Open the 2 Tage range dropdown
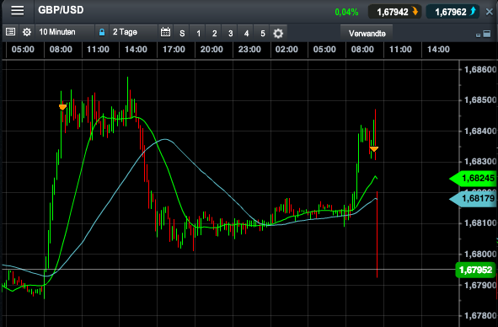 coord(133,32)
